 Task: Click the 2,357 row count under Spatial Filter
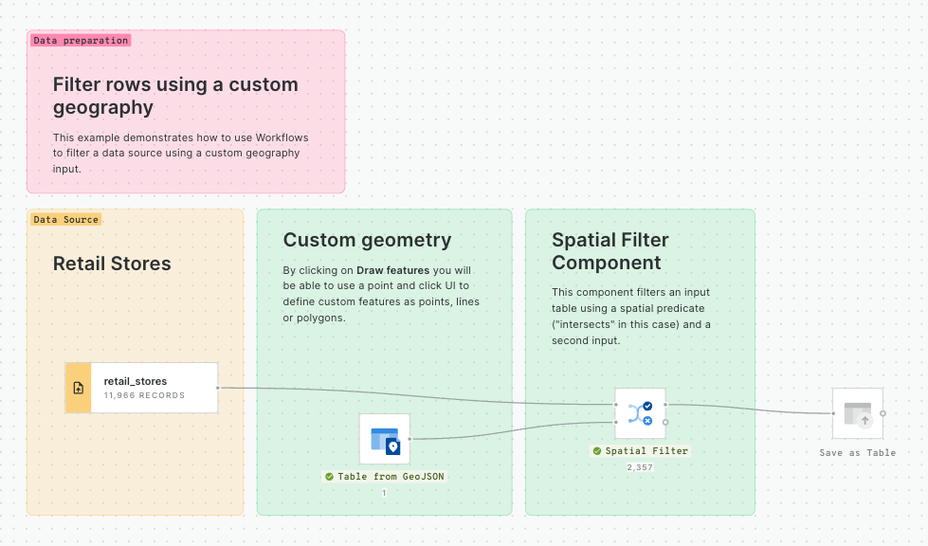(640, 467)
